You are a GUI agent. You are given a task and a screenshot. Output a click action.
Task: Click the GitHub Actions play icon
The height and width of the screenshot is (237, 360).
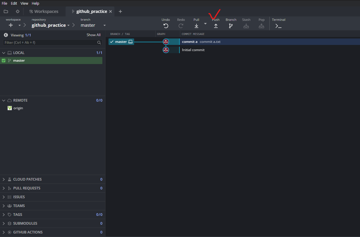click(x=9, y=232)
